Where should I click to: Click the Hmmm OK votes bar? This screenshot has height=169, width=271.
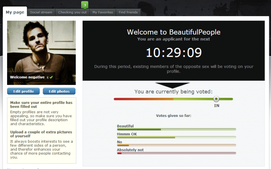(176, 137)
